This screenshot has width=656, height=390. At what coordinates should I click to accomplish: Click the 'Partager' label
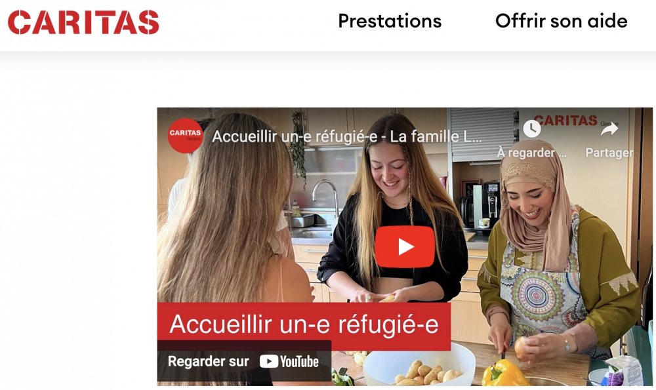pyautogui.click(x=609, y=153)
